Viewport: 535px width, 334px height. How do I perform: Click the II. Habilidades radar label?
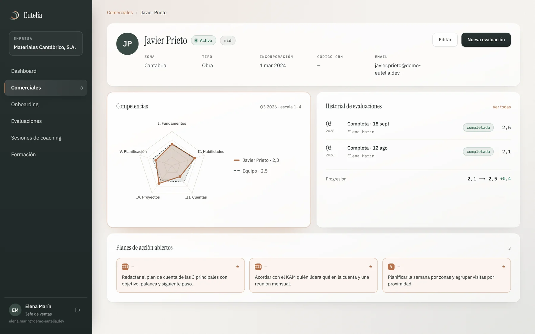tap(211, 151)
